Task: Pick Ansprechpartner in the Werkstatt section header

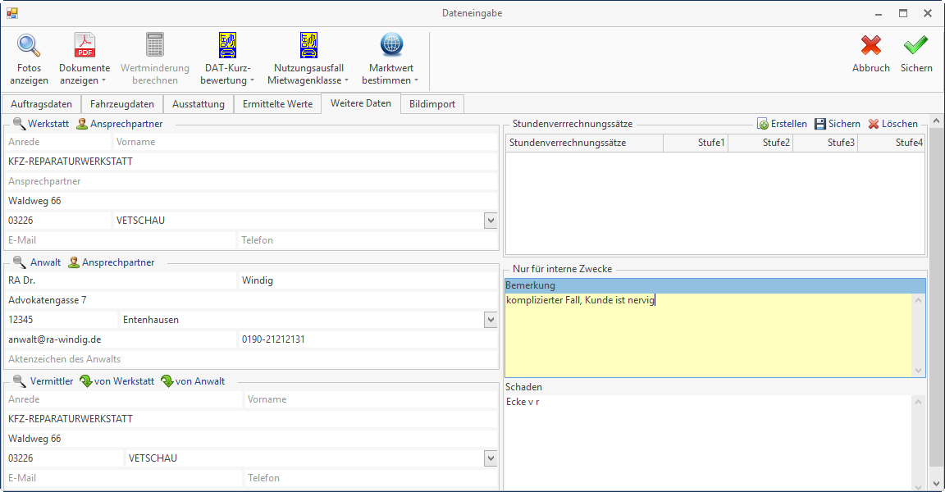Action: point(119,124)
